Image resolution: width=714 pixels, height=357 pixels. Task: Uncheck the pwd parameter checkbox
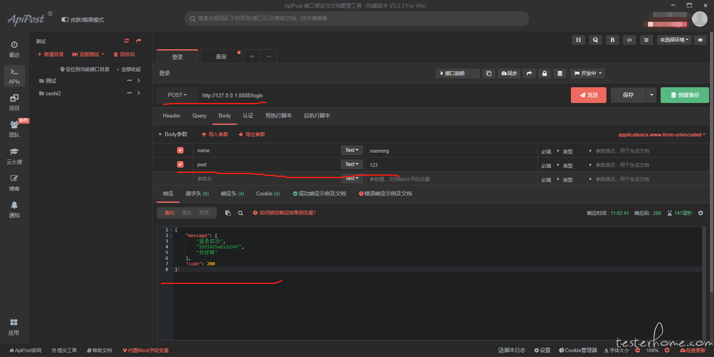(x=180, y=164)
